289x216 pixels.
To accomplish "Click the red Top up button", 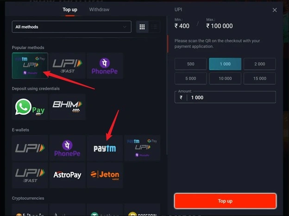I will [225, 201].
